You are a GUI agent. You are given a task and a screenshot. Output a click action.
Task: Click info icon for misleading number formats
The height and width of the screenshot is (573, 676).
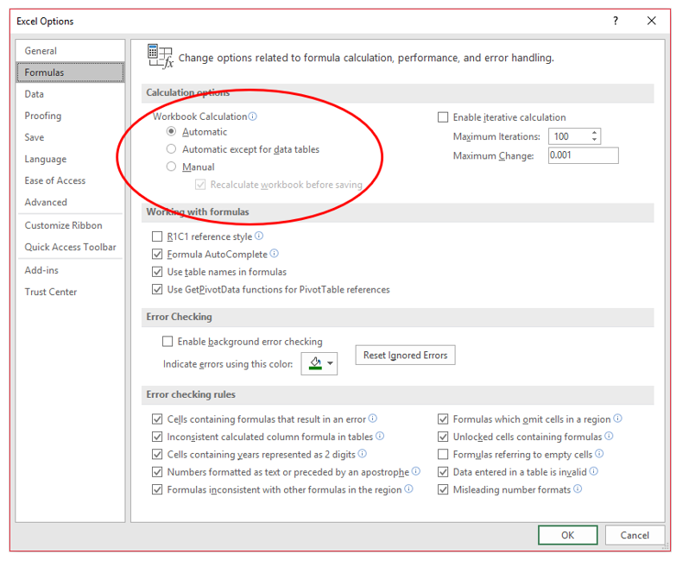578,489
